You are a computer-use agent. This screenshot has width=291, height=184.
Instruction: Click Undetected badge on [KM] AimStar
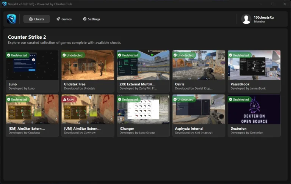point(17,99)
